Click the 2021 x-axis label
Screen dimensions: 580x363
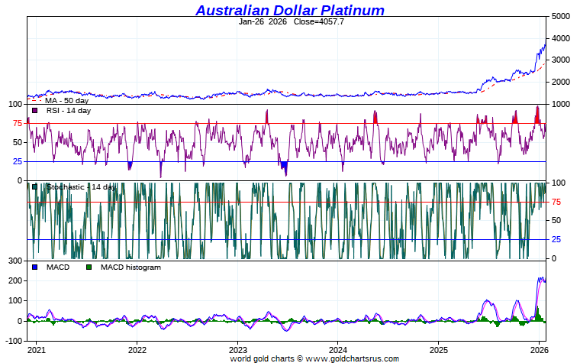tap(37, 350)
